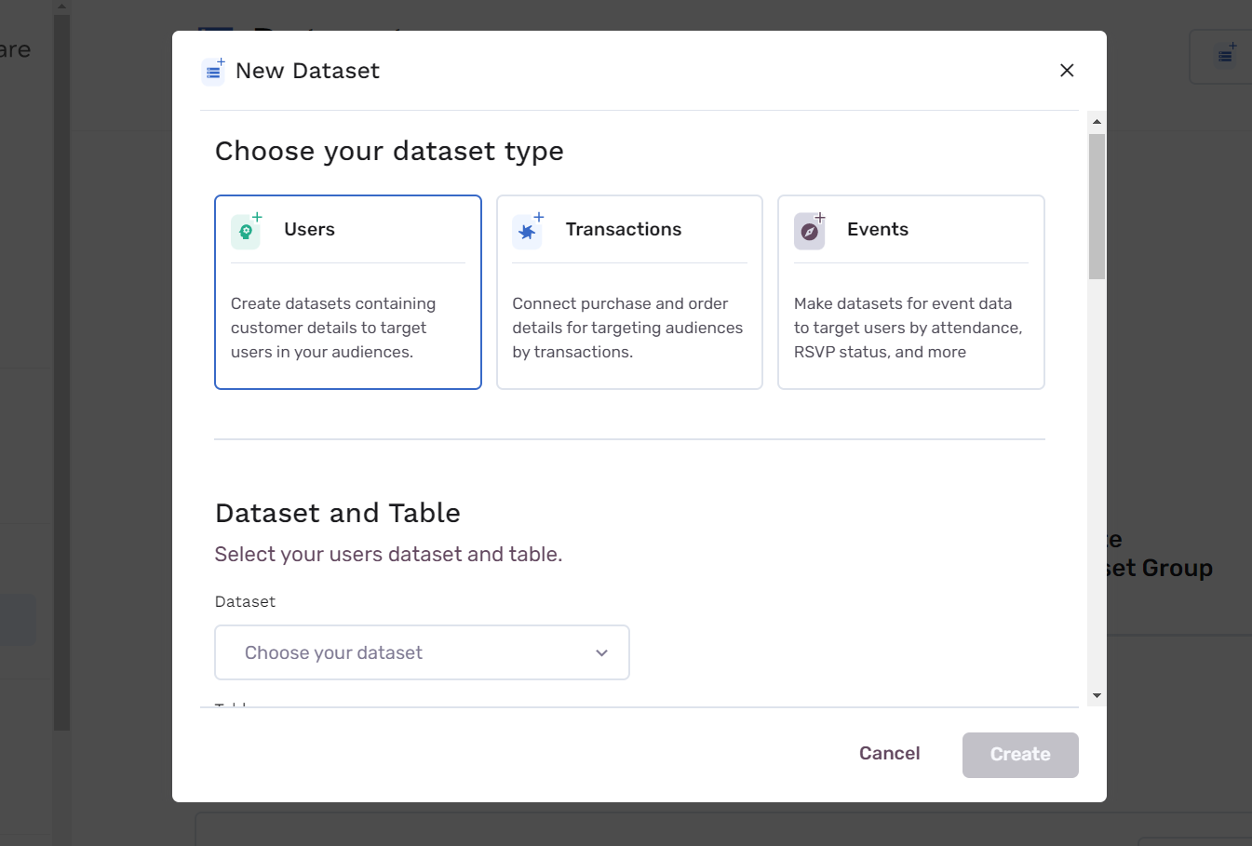Image resolution: width=1252 pixels, height=846 pixels.
Task: Click the Transactions card description text
Action: pyautogui.click(x=627, y=328)
